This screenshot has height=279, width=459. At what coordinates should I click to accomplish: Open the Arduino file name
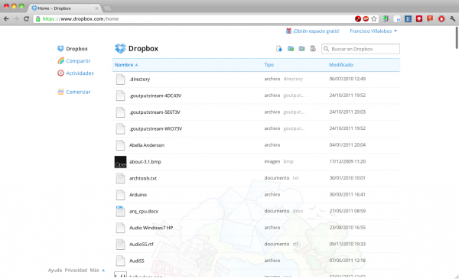(138, 194)
